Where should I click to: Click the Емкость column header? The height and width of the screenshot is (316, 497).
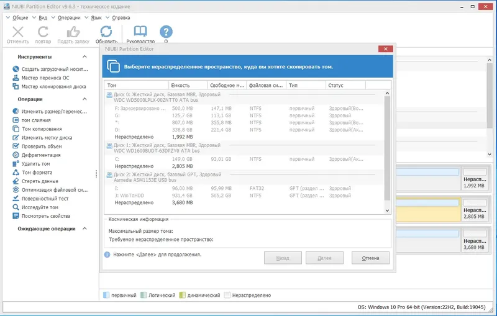(x=188, y=85)
